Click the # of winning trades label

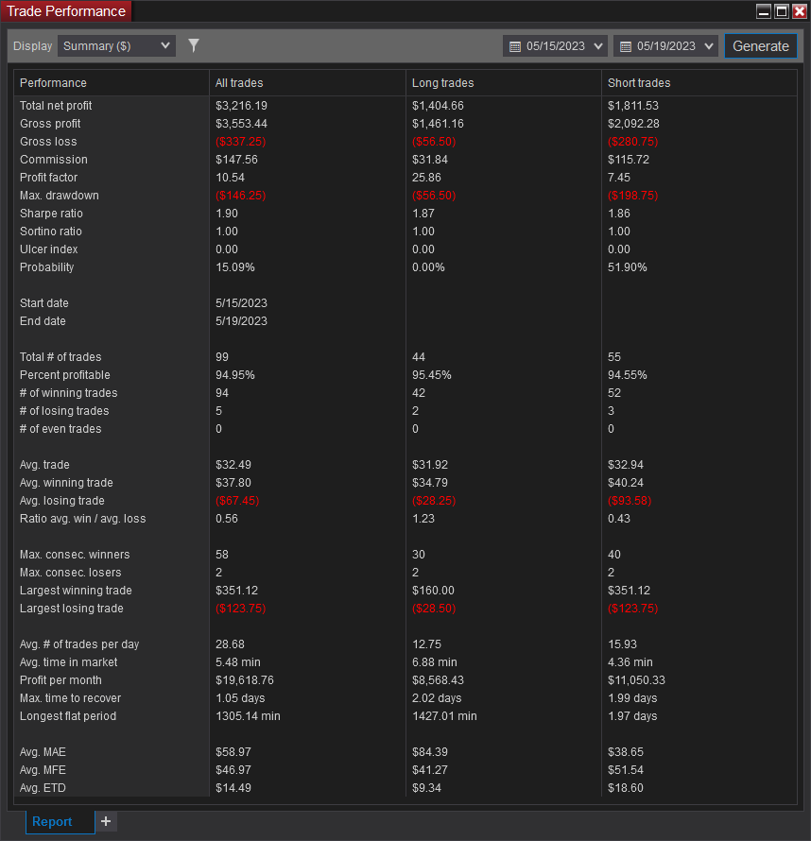[x=69, y=393]
